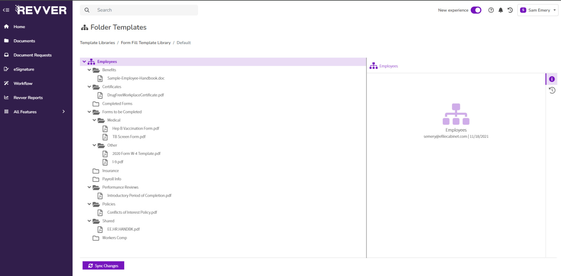Click the Document Requests inbox icon
Viewport: 561px width, 276px height.
point(6,55)
